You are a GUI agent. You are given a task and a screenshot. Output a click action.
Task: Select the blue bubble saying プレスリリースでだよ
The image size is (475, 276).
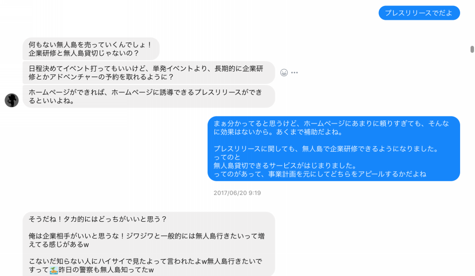419,13
